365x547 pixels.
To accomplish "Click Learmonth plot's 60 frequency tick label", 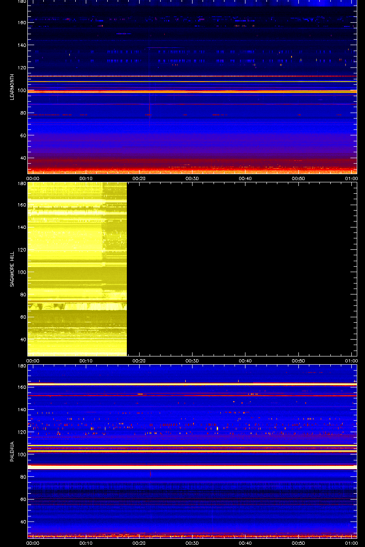I will point(22,135).
